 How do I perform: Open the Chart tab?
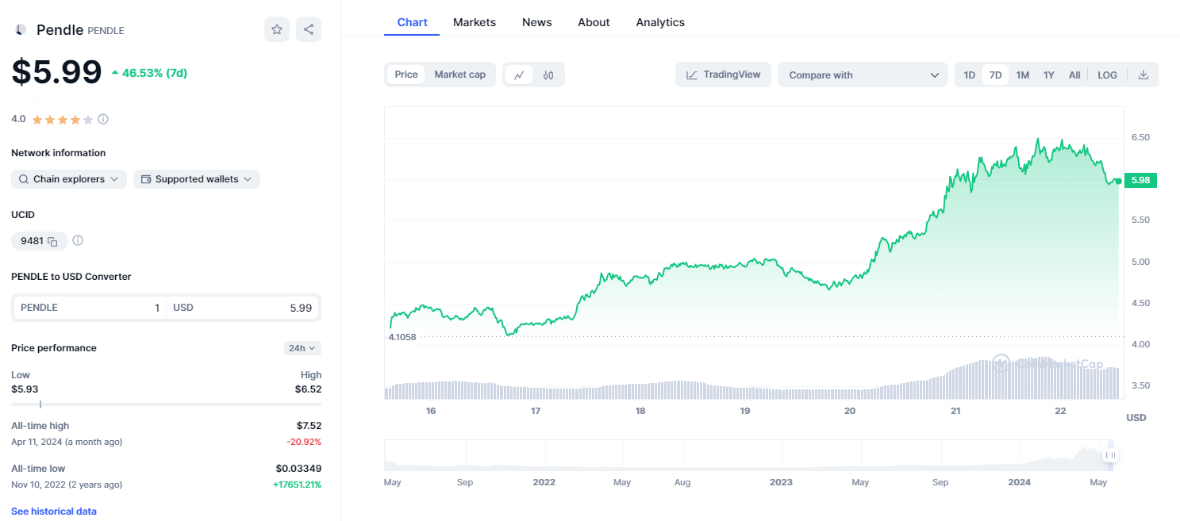(x=412, y=22)
